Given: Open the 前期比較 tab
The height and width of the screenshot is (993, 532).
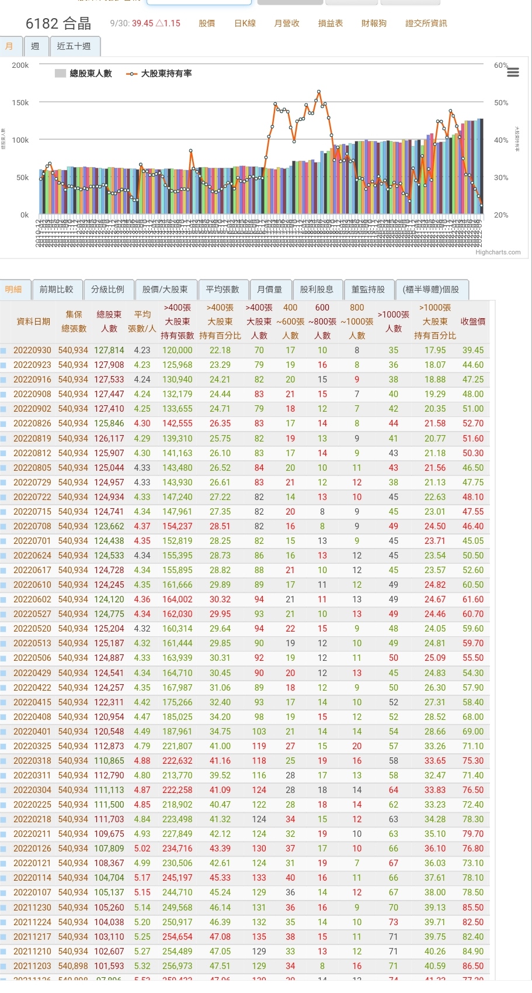Looking at the screenshot, I should pos(57,289).
